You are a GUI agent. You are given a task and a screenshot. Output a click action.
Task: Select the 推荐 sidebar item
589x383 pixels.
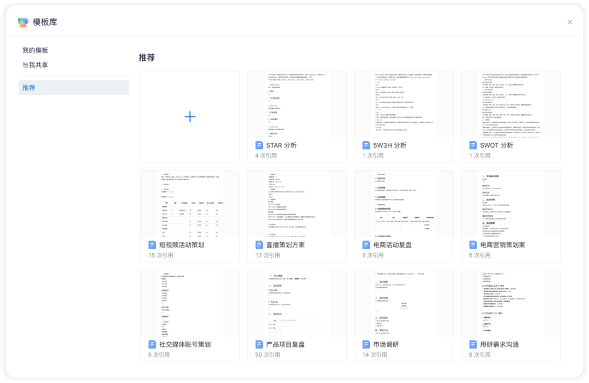coord(74,87)
